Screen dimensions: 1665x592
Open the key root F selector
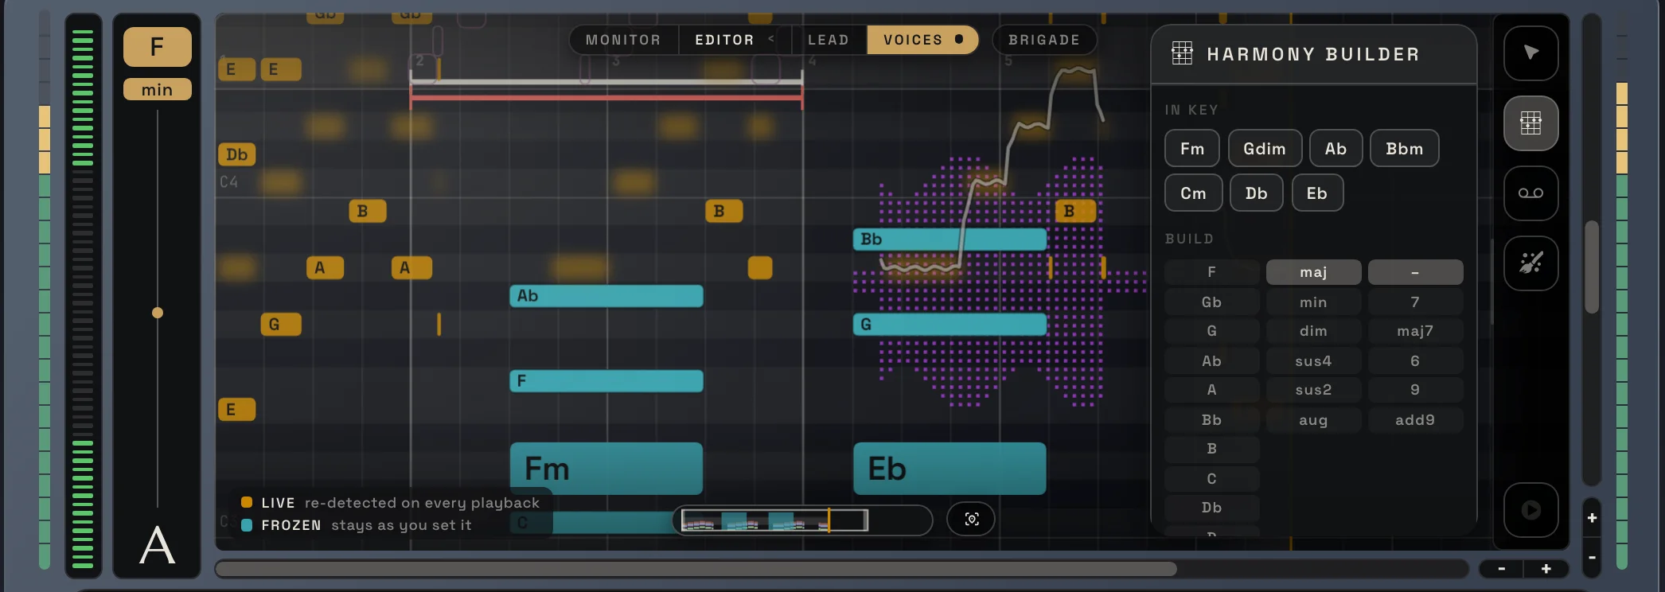(x=158, y=47)
